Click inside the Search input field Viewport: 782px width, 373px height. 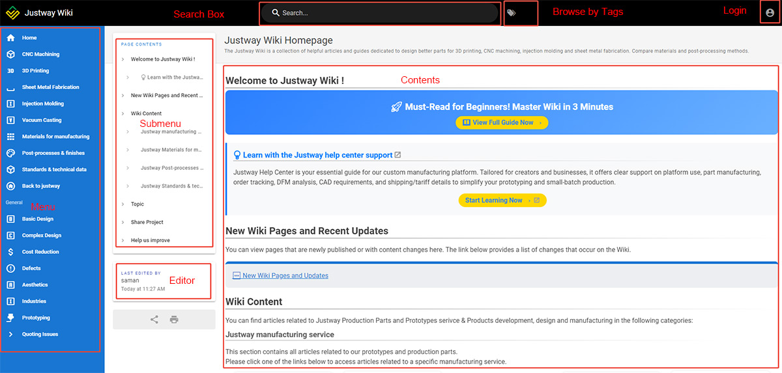point(379,13)
